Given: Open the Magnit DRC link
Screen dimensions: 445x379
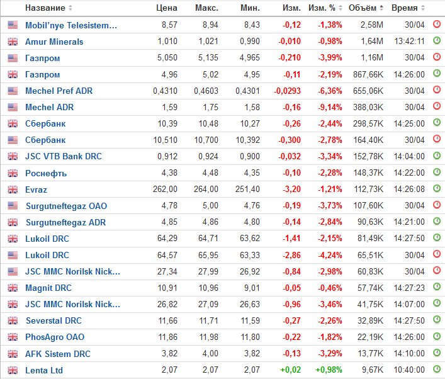Looking at the screenshot, I should pyautogui.click(x=48, y=288).
